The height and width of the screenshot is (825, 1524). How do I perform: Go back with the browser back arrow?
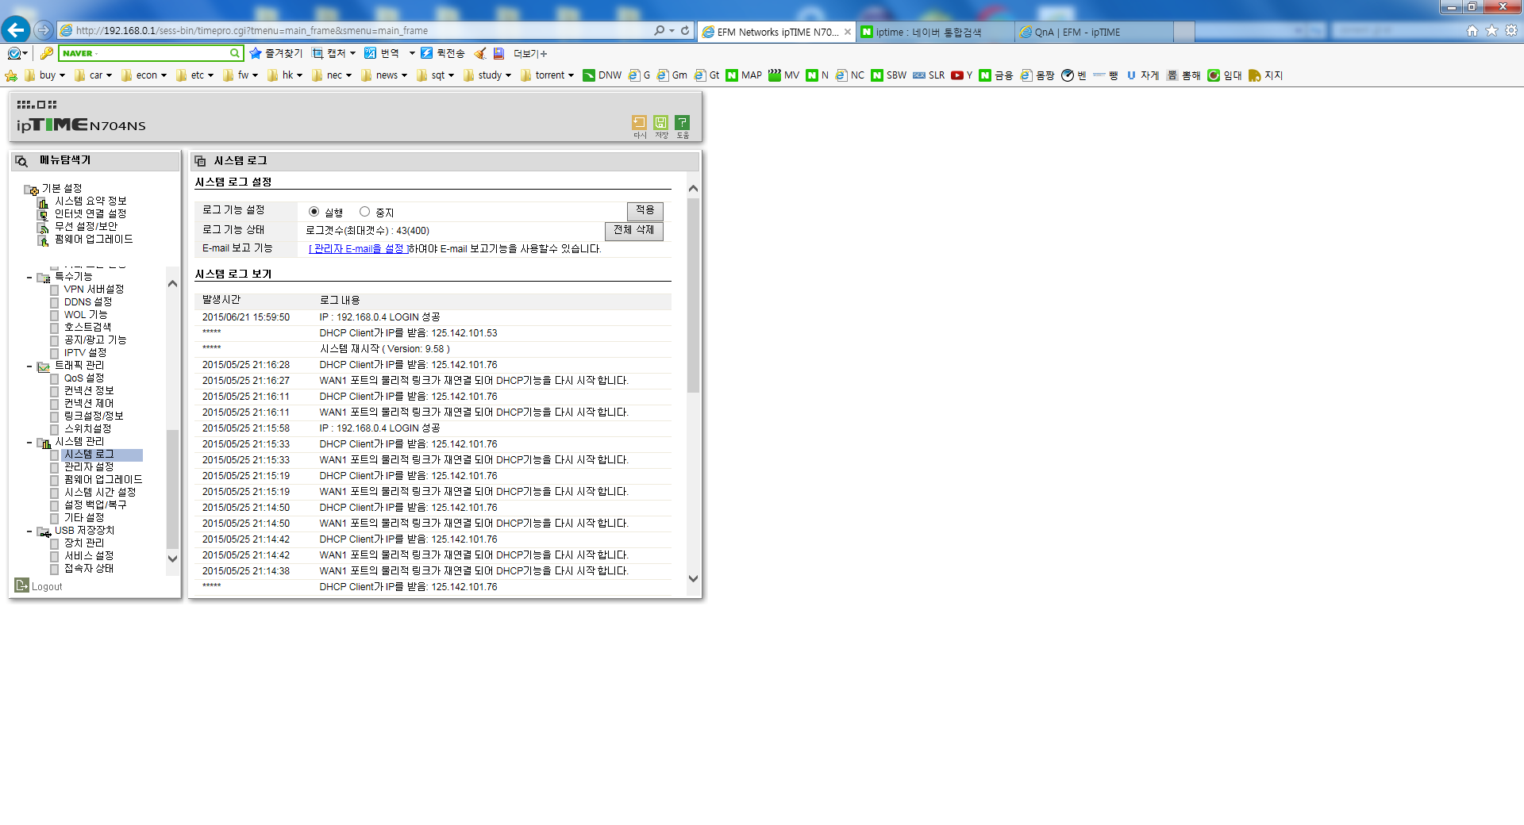16,30
